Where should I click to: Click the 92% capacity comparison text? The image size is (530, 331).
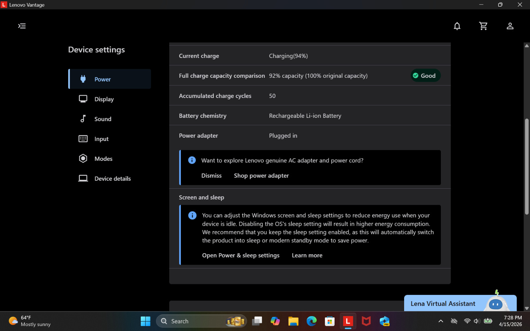(x=318, y=76)
